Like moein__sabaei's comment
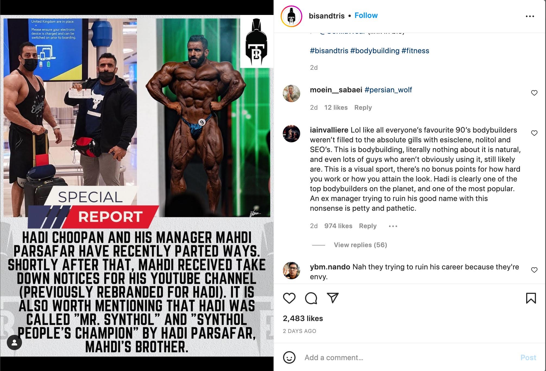Viewport: 546px width, 371px height. 534,93
